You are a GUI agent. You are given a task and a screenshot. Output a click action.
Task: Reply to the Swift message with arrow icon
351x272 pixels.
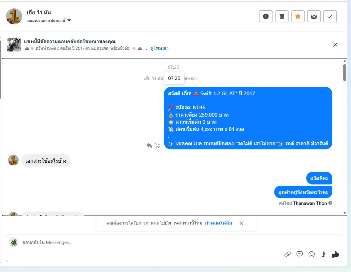tap(149, 145)
